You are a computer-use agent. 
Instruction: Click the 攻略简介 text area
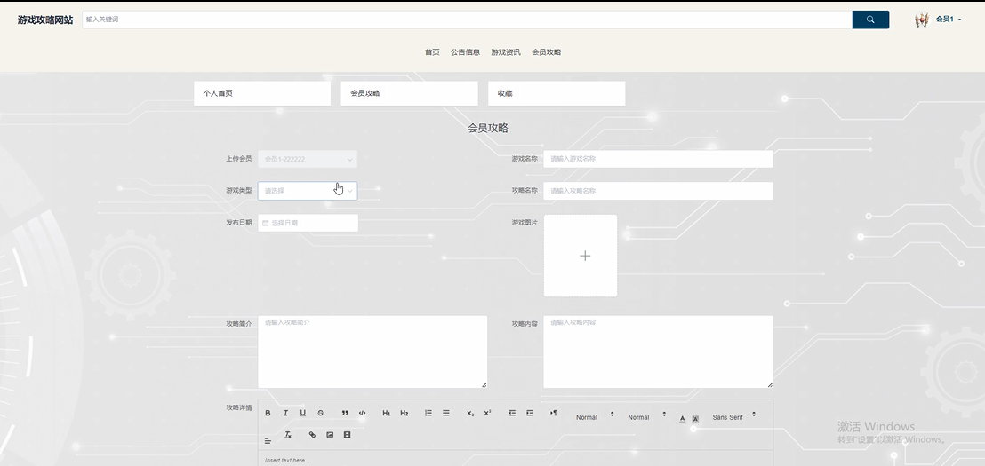pos(372,351)
